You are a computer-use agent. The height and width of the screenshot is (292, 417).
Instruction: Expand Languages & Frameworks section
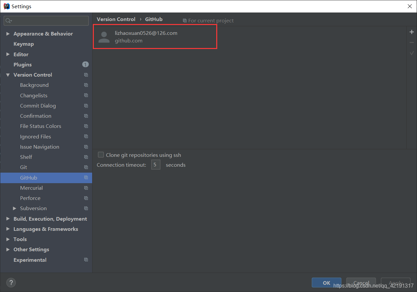tap(8, 229)
